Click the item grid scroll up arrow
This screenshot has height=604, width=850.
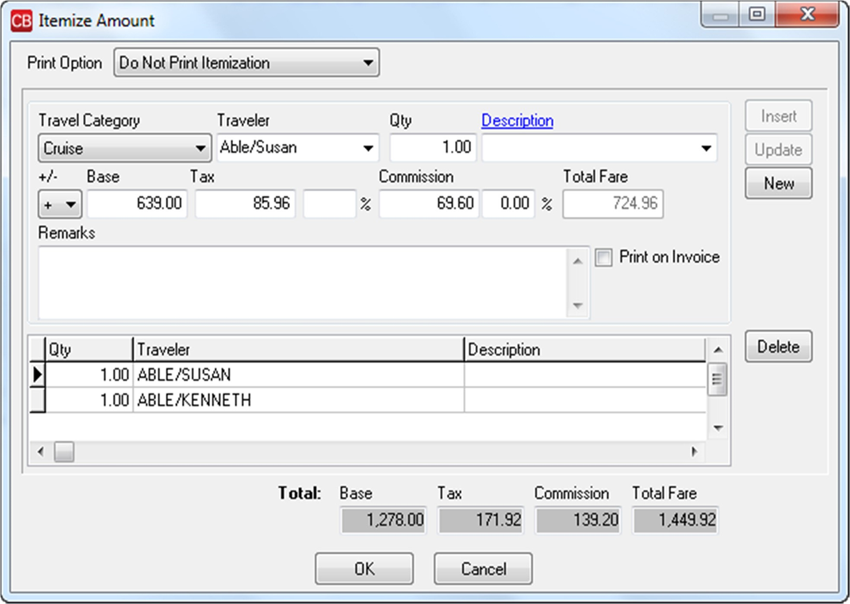pos(718,349)
